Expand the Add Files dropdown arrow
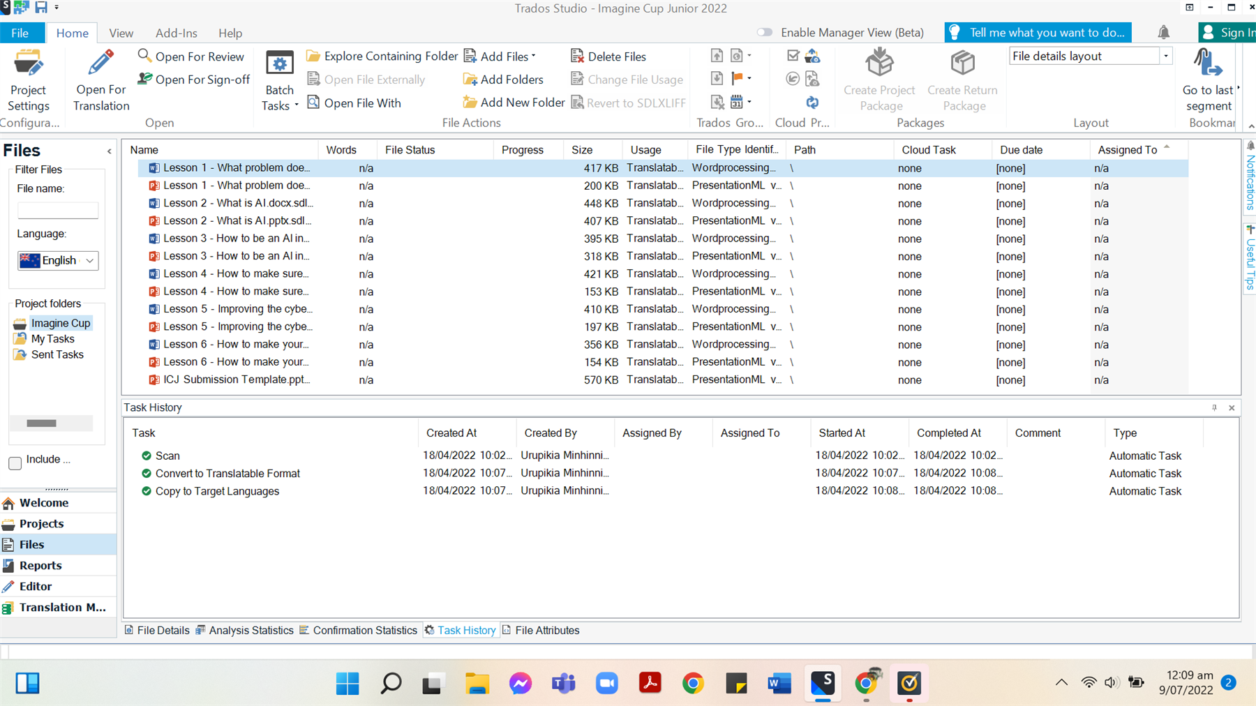This screenshot has width=1256, height=706. (534, 56)
